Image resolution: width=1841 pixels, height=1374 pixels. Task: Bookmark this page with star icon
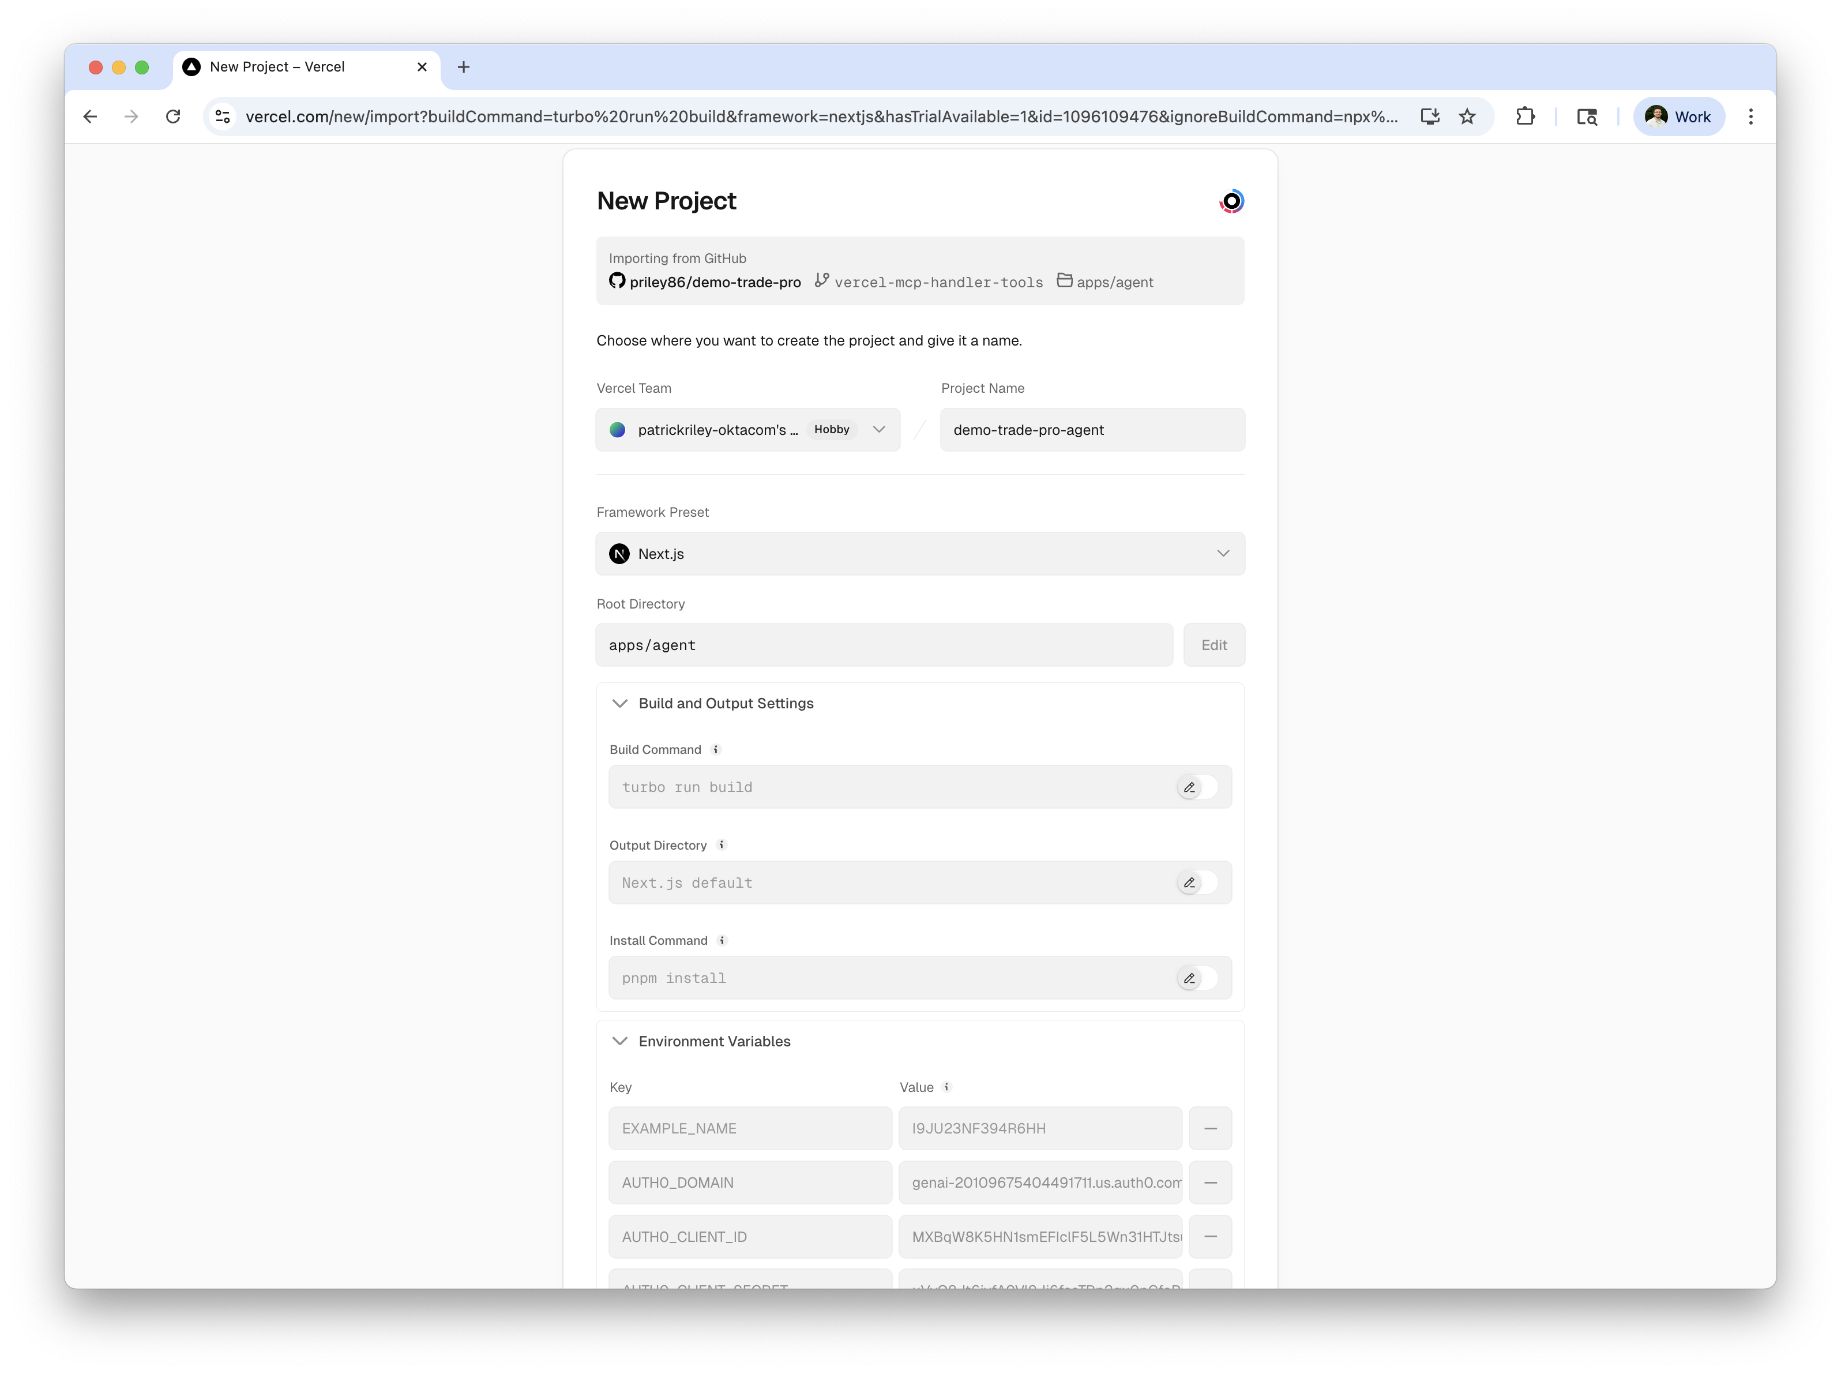click(1467, 117)
